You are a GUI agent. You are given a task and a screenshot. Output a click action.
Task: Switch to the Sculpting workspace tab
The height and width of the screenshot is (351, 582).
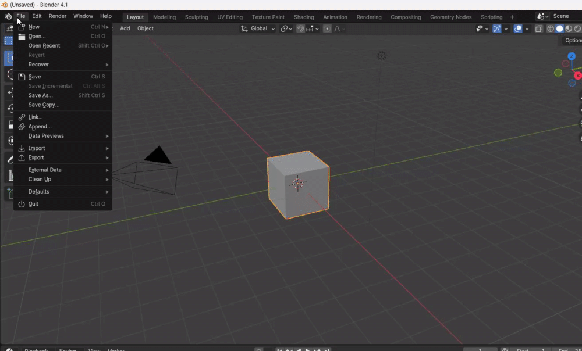click(196, 17)
